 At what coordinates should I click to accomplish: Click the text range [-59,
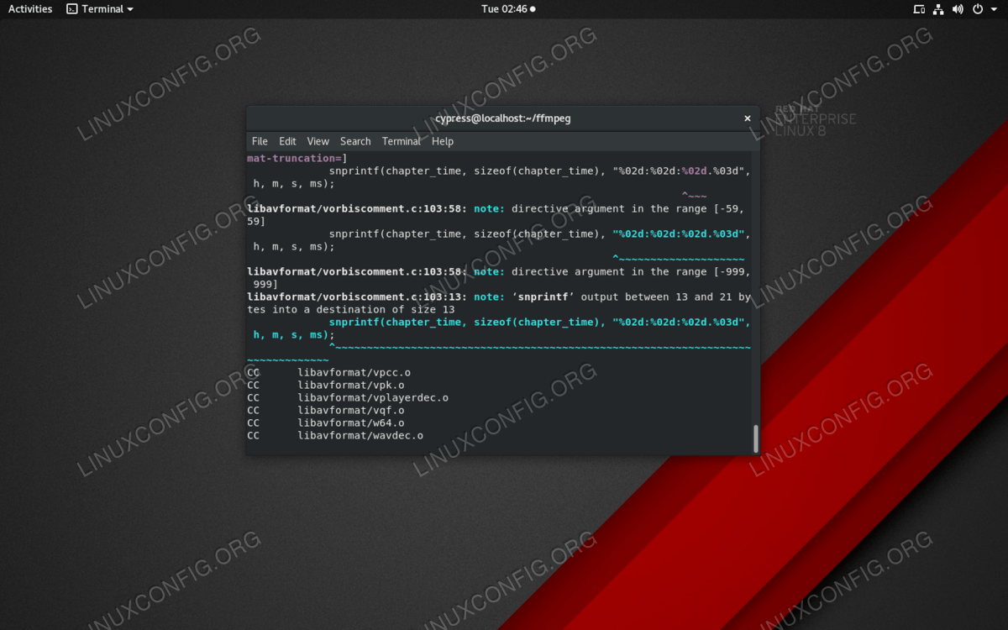click(x=708, y=208)
